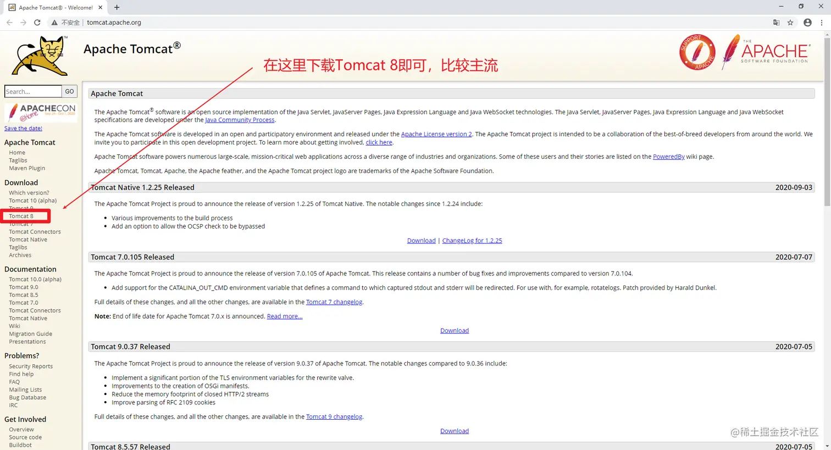
Task: Open Which version? link
Action: click(x=29, y=193)
